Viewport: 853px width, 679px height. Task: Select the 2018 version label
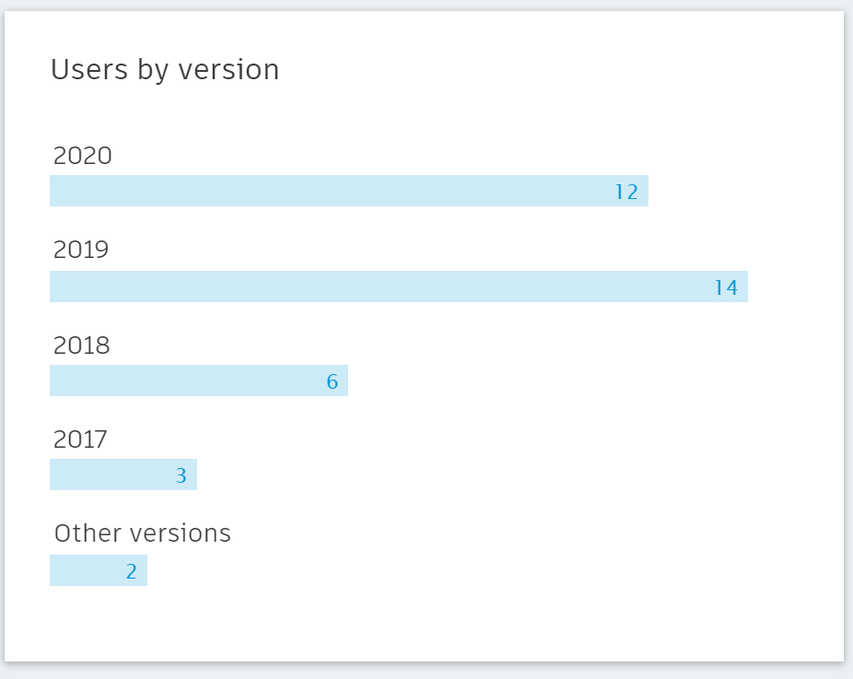pyautogui.click(x=82, y=345)
